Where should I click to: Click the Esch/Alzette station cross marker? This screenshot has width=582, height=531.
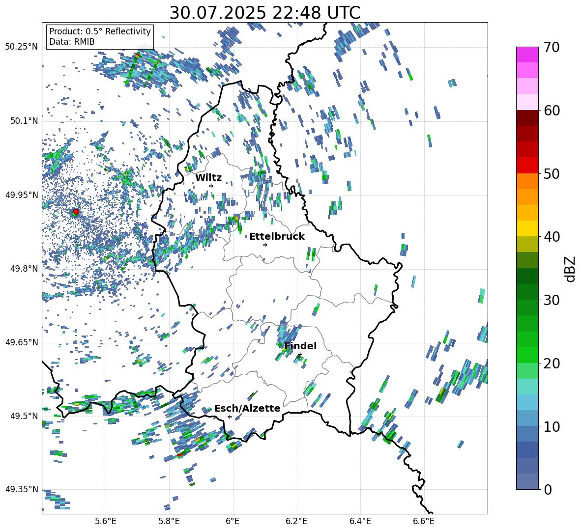pyautogui.click(x=230, y=417)
